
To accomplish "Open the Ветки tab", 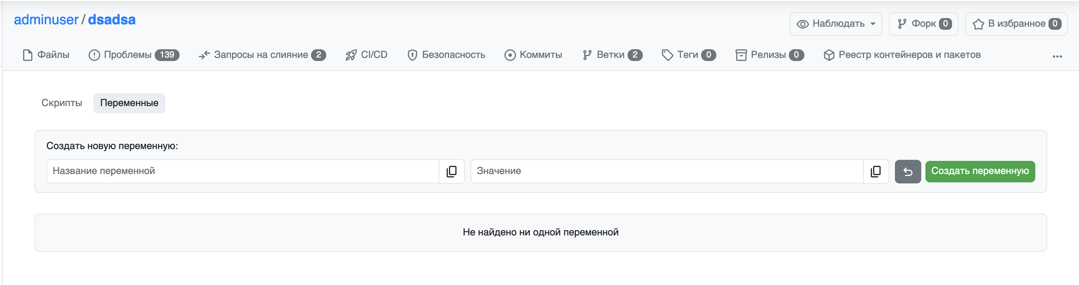I will pyautogui.click(x=612, y=55).
